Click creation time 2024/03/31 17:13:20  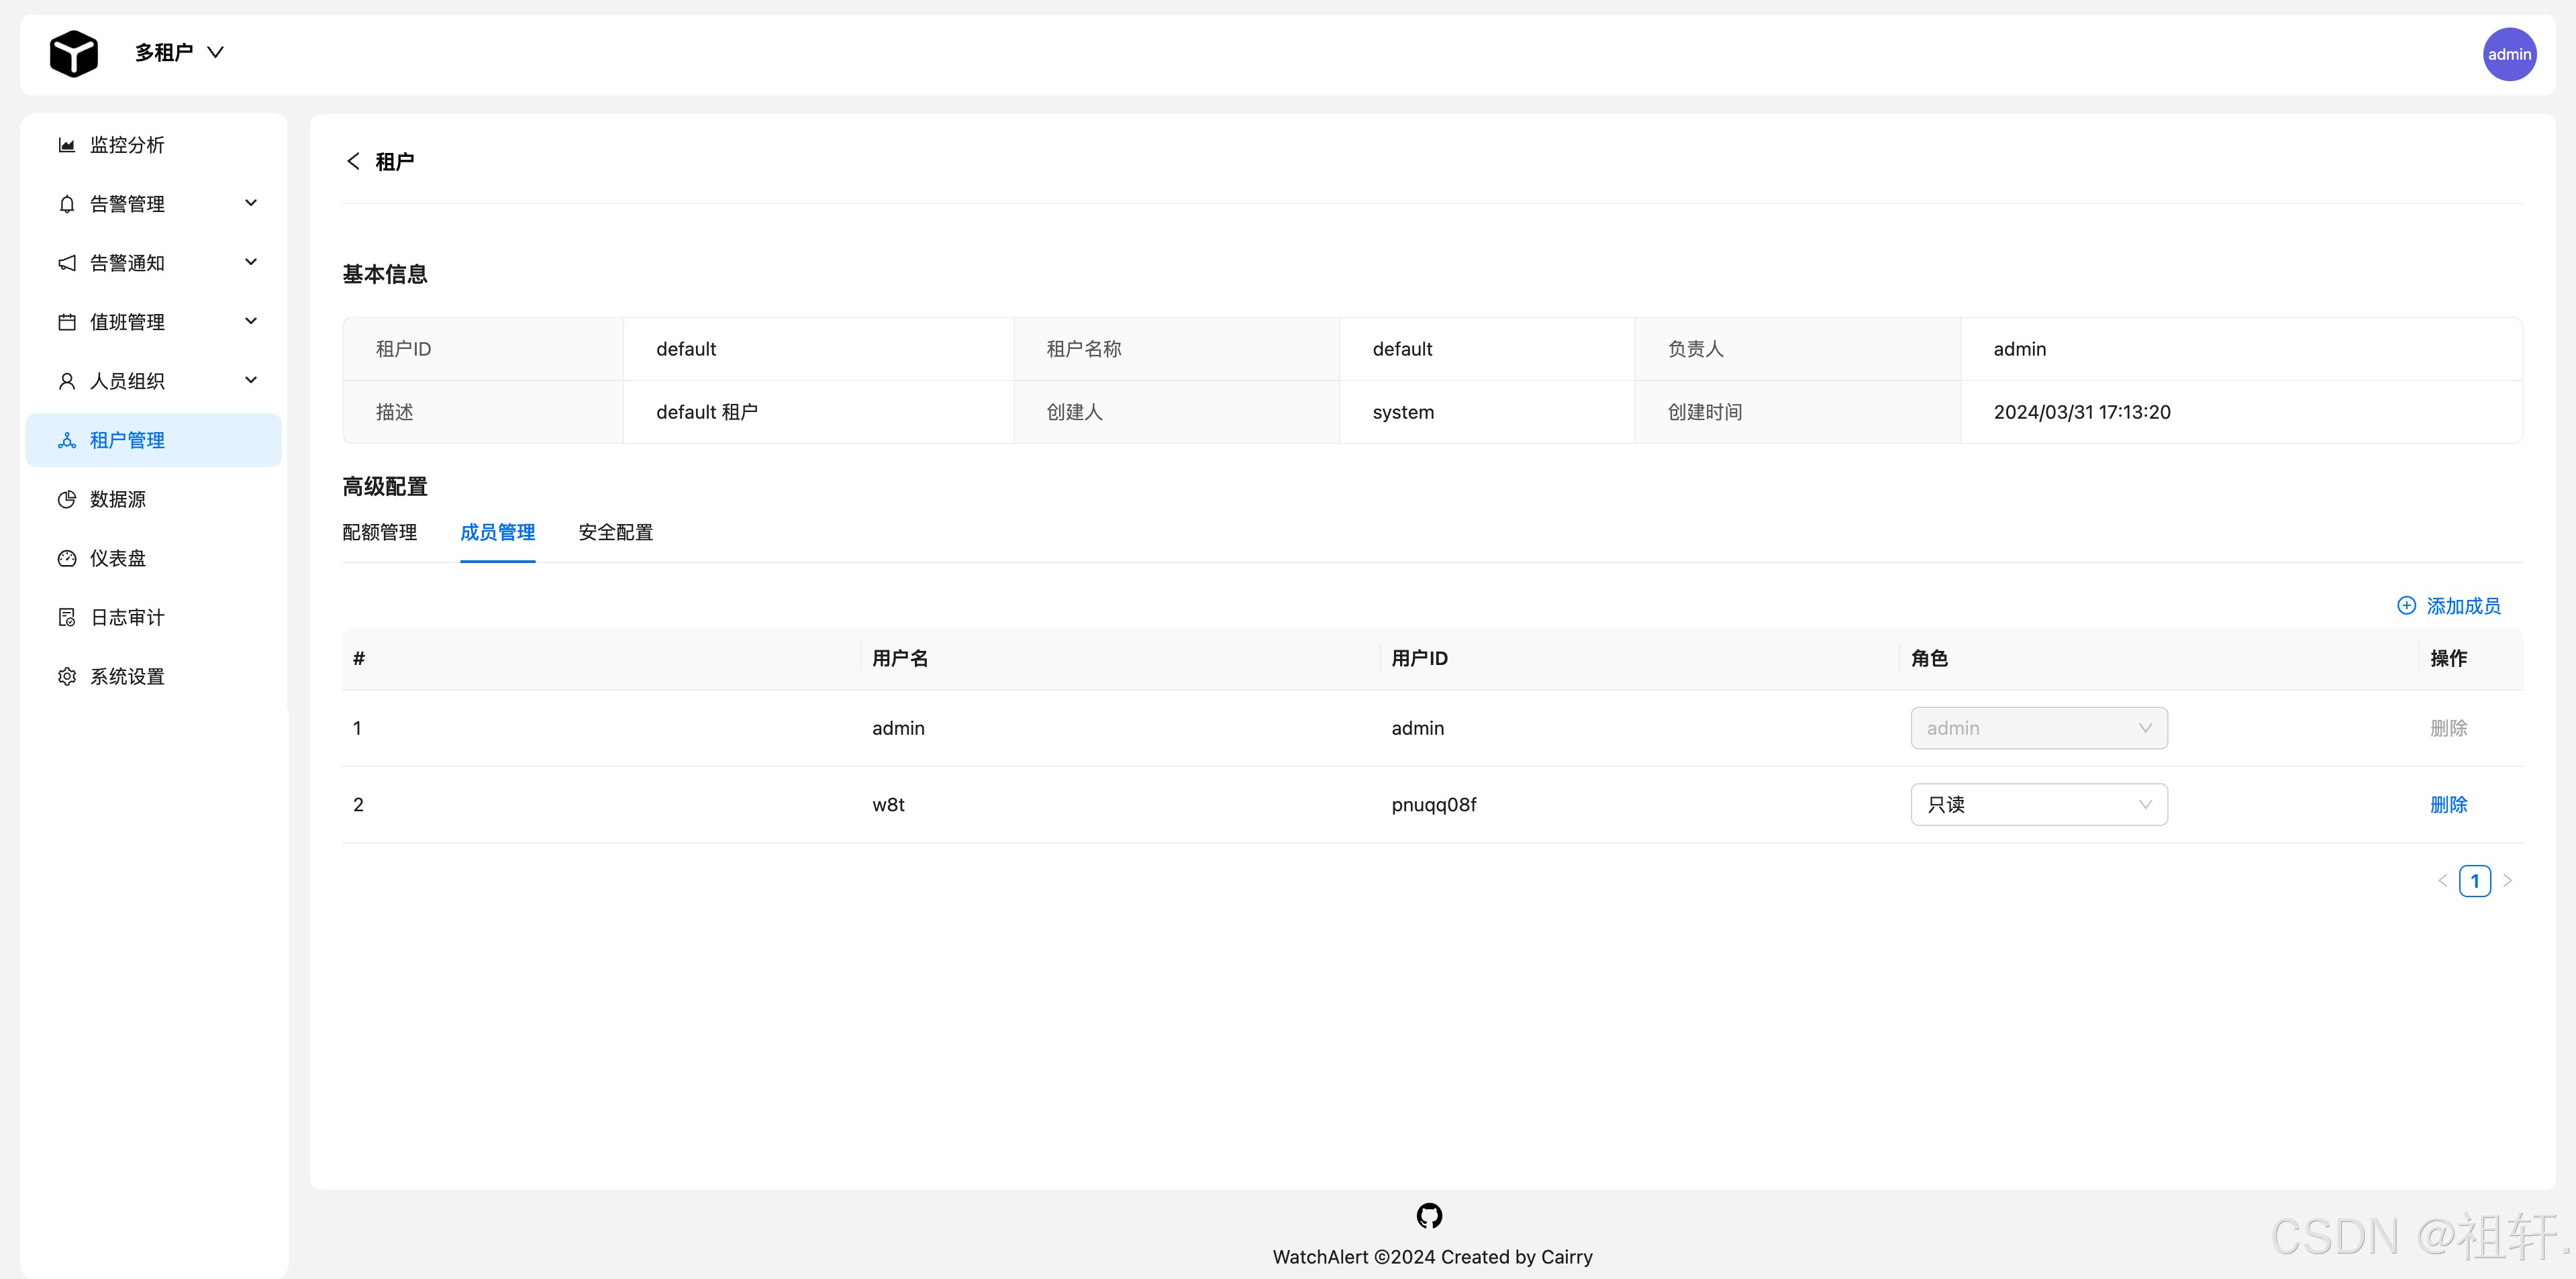(2082, 412)
